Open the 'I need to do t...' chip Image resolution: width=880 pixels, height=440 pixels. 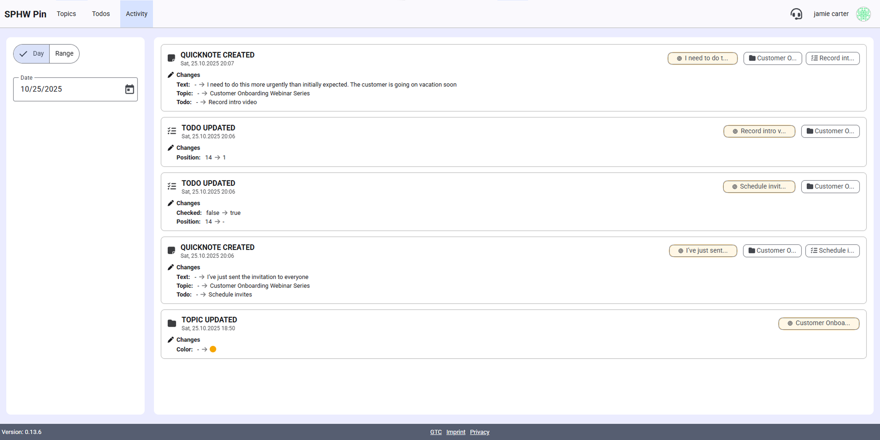pyautogui.click(x=702, y=58)
